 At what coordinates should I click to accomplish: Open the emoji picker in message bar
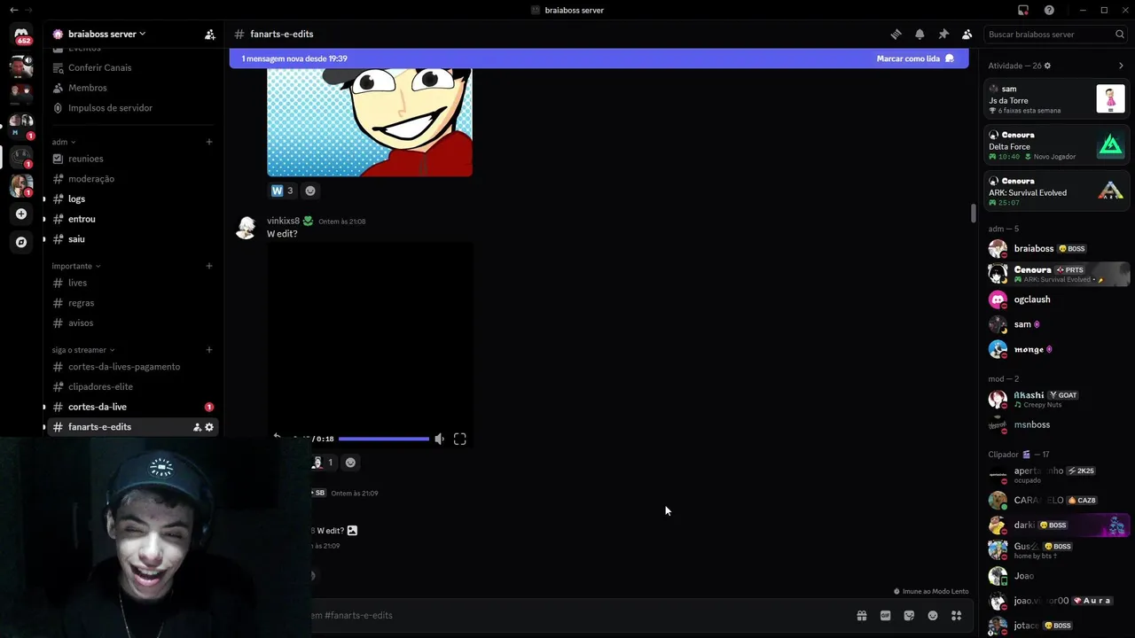933,615
